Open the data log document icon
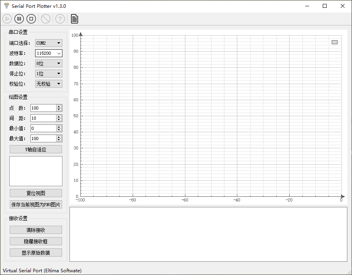The image size is (352, 275). coord(74,18)
